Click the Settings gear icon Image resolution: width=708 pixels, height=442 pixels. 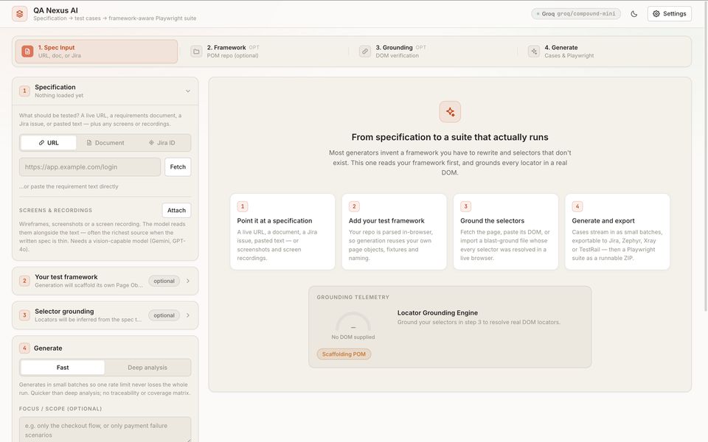point(656,14)
